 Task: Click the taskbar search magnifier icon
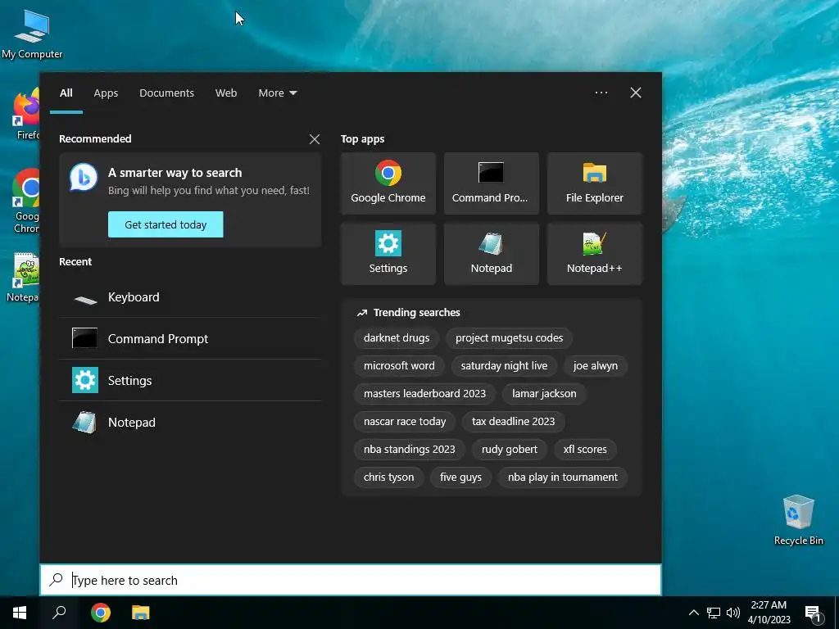click(x=59, y=613)
